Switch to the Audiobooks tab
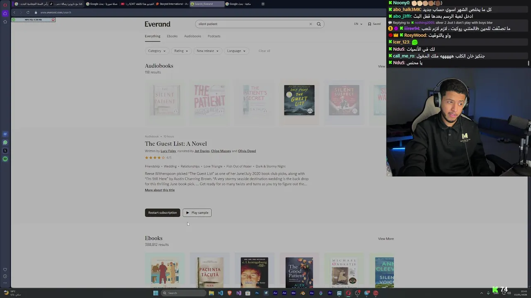531x298 pixels. (192, 36)
